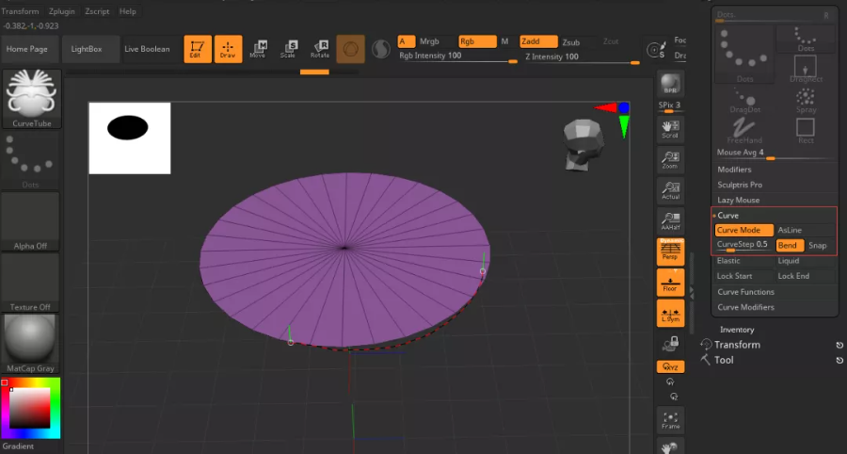This screenshot has width=847, height=454.
Task: Select the Mrgb channel mode
Action: [x=430, y=41]
